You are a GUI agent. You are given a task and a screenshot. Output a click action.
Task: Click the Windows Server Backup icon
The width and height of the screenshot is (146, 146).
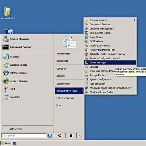[86, 92]
